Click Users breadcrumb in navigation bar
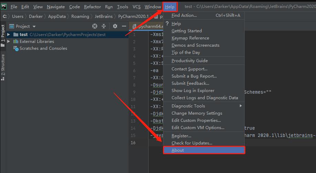The width and height of the screenshot is (316, 173). coord(18,16)
